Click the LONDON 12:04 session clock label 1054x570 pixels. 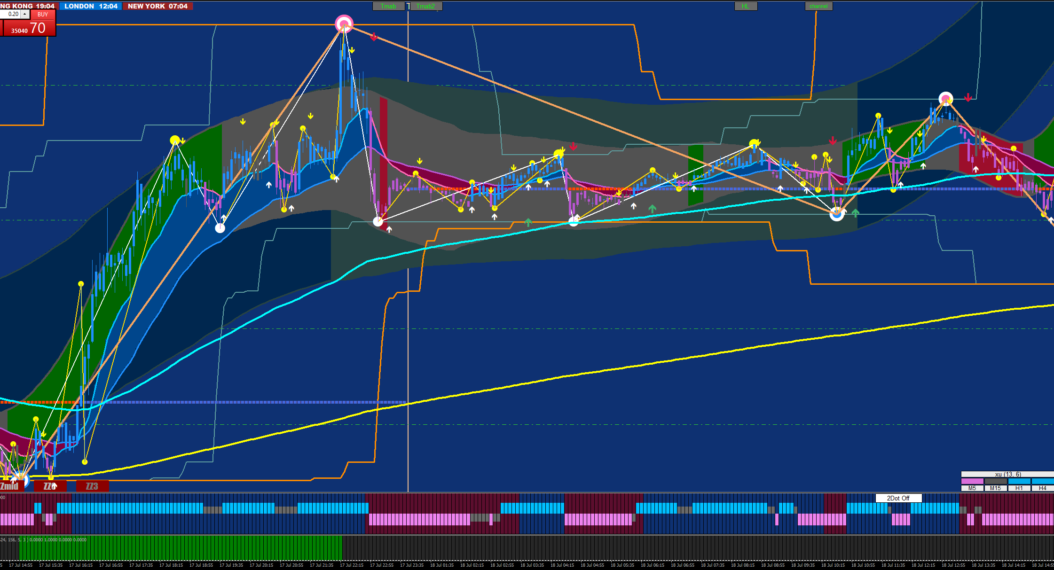point(91,6)
